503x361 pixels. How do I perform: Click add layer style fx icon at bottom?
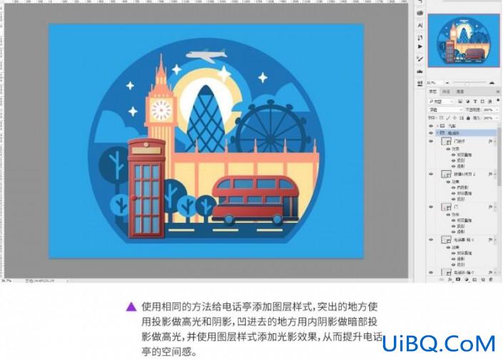click(449, 280)
